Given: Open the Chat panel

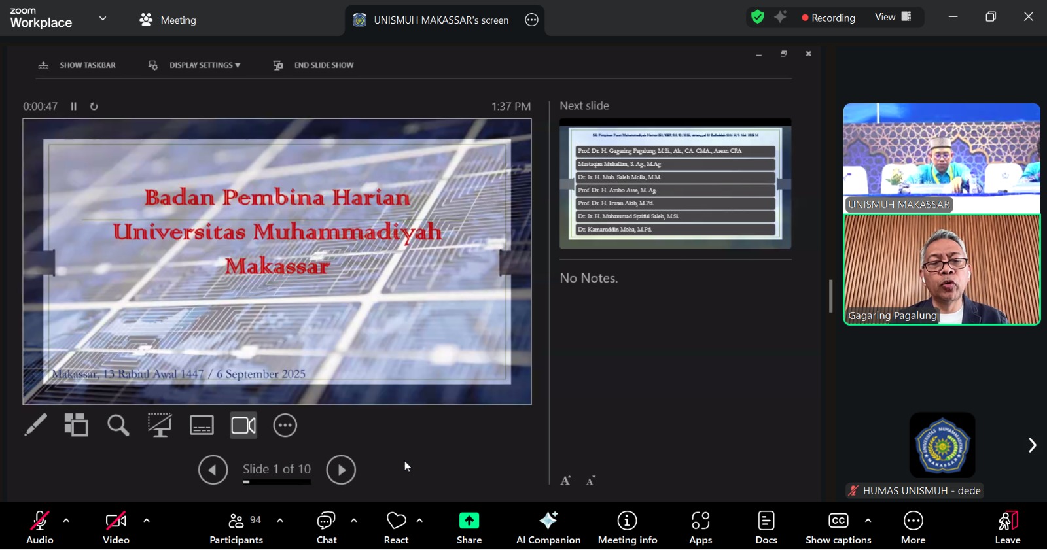Looking at the screenshot, I should (x=326, y=527).
